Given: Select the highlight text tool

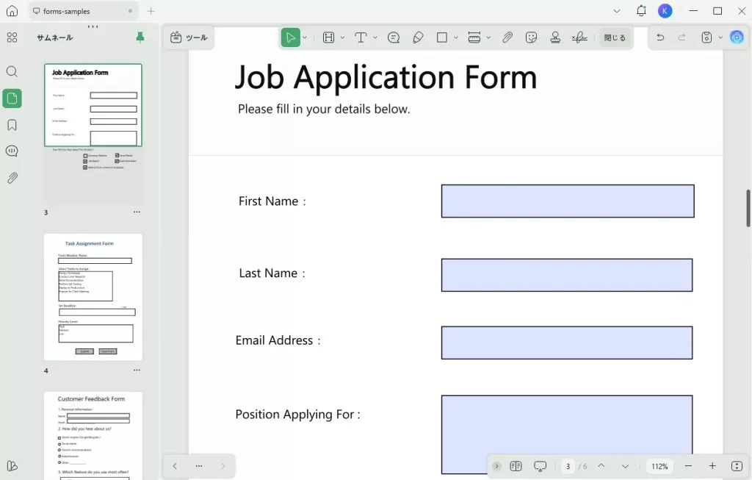Looking at the screenshot, I should (x=328, y=37).
